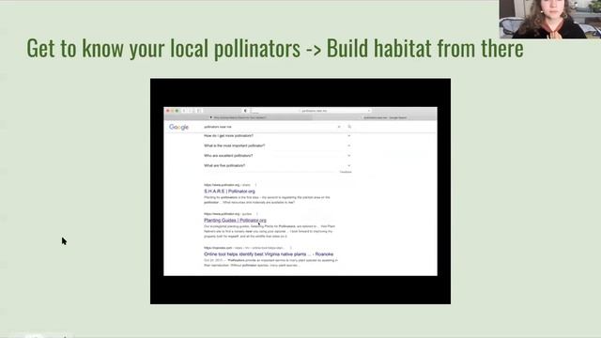Click the reload icon in address bar
The image size is (601, 338).
[x=369, y=111]
